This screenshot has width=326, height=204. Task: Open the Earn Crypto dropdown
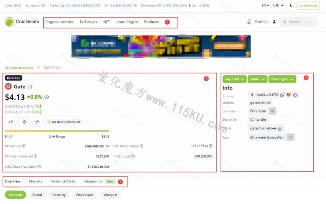(x=282, y=79)
